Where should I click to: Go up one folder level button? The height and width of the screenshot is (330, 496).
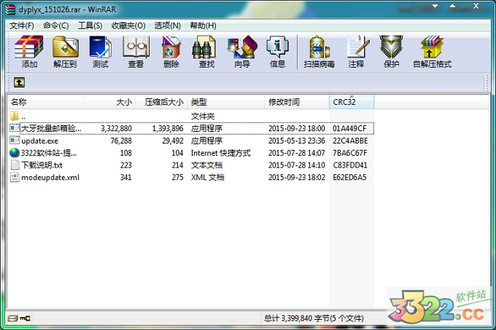click(x=19, y=83)
